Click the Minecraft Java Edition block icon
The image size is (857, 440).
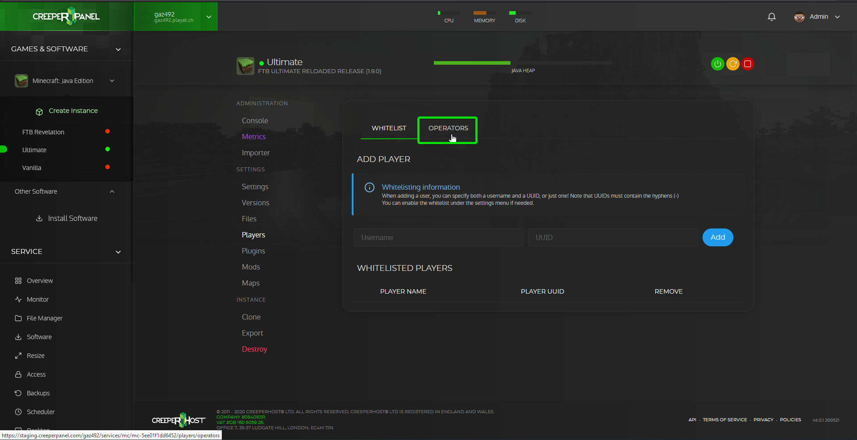[x=21, y=81]
